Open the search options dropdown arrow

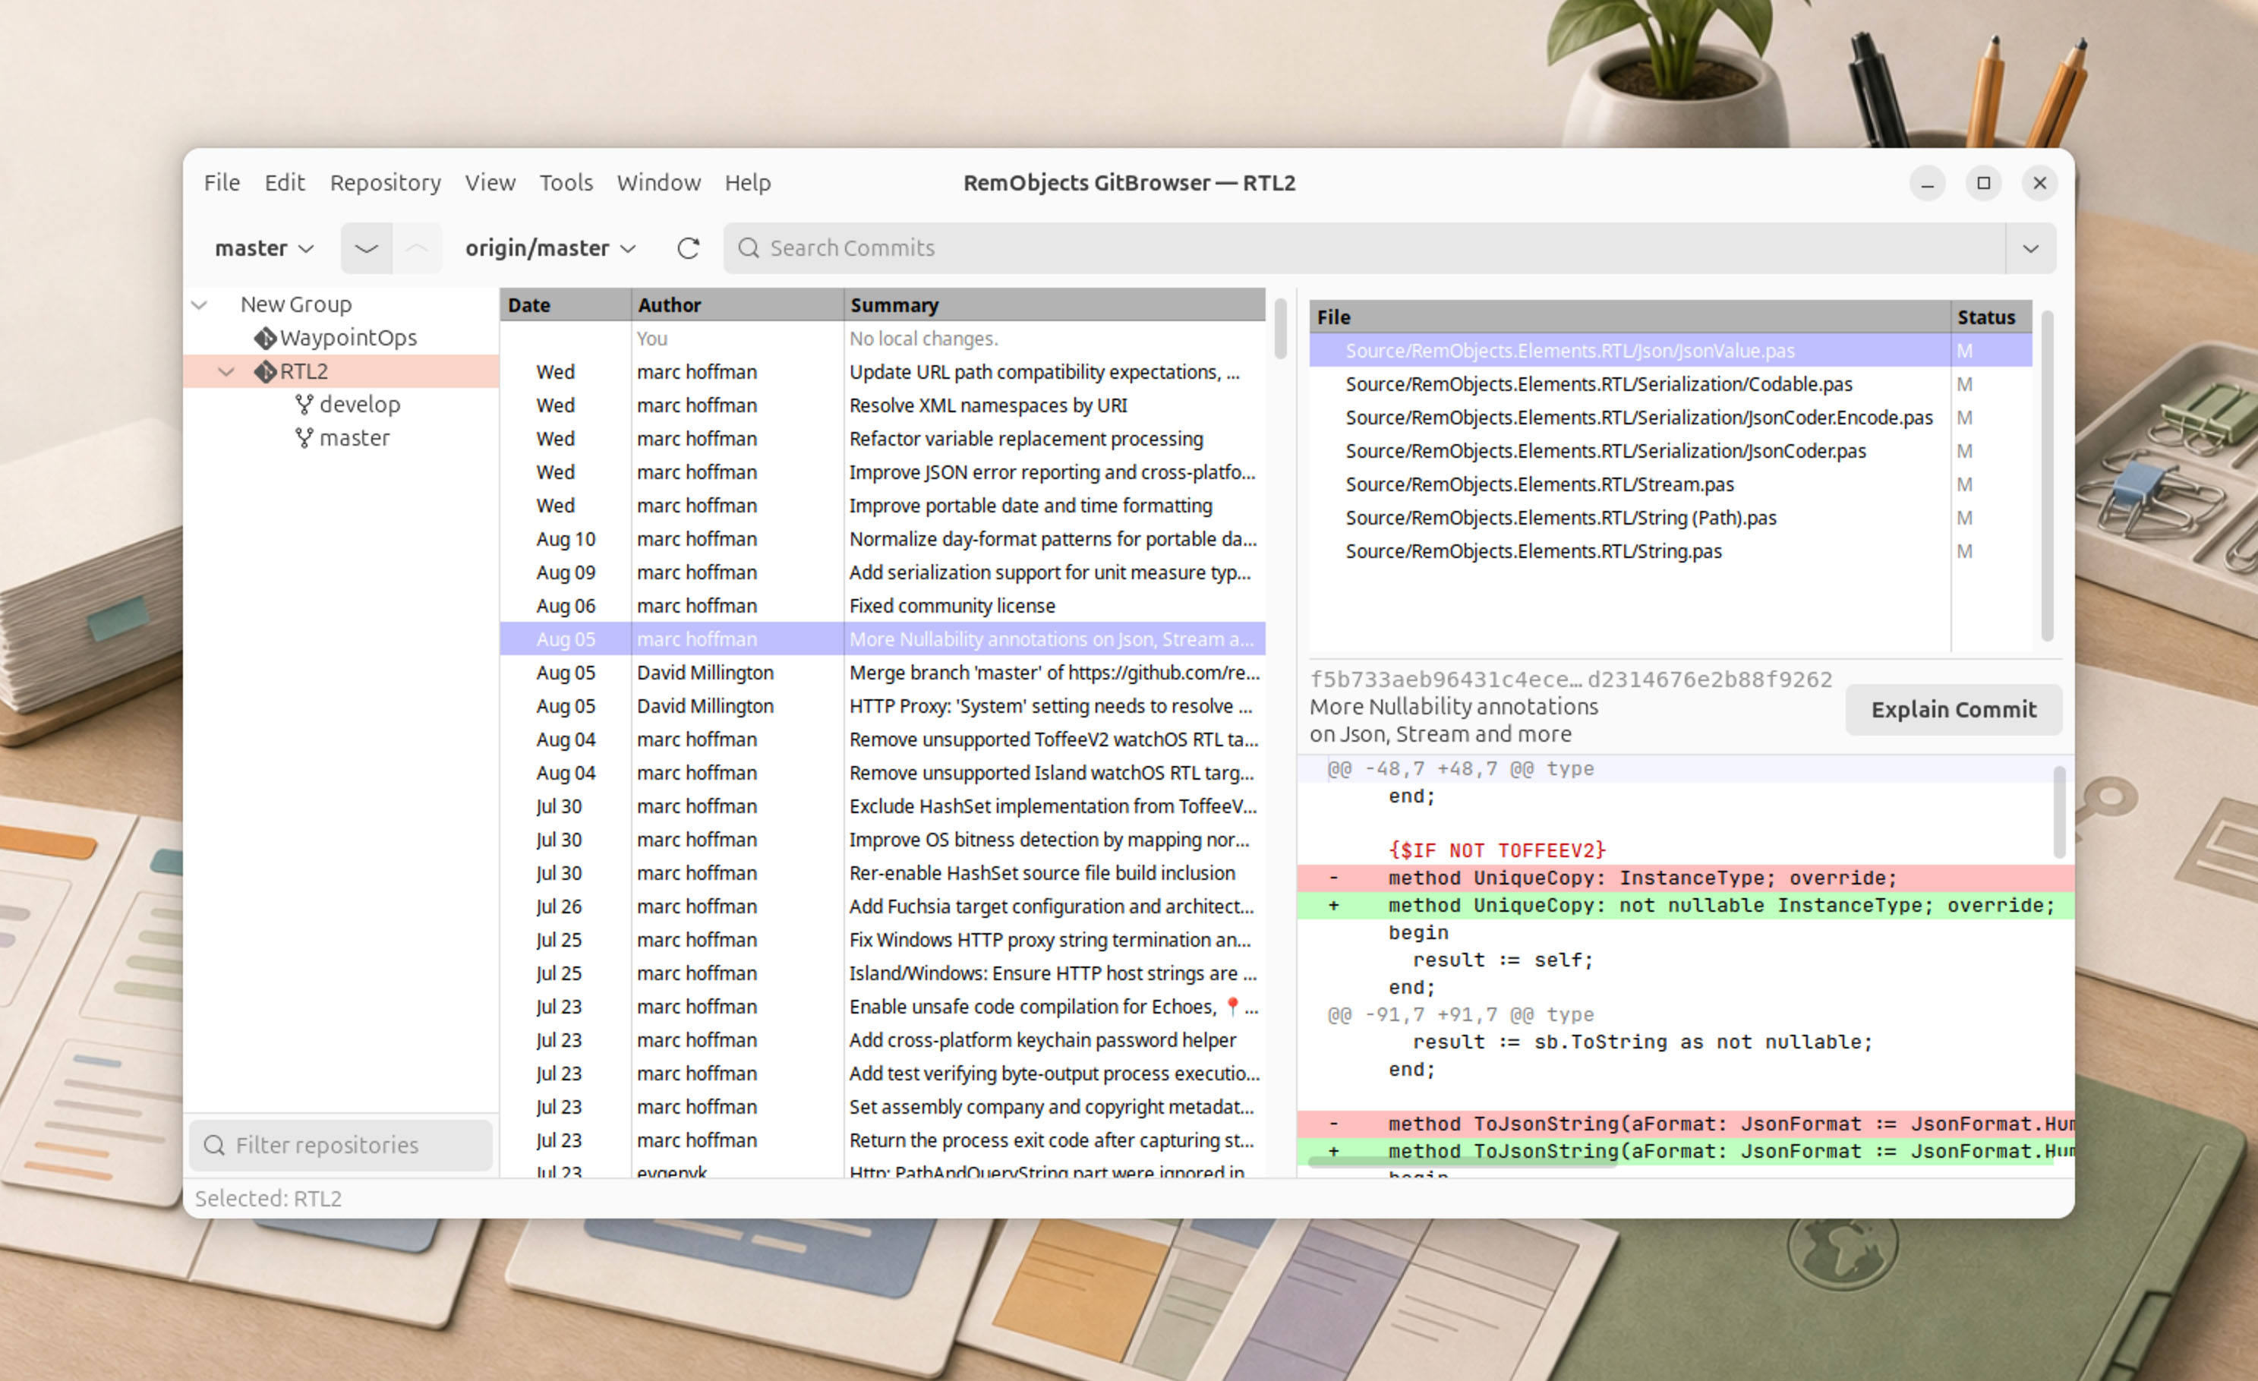2031,248
